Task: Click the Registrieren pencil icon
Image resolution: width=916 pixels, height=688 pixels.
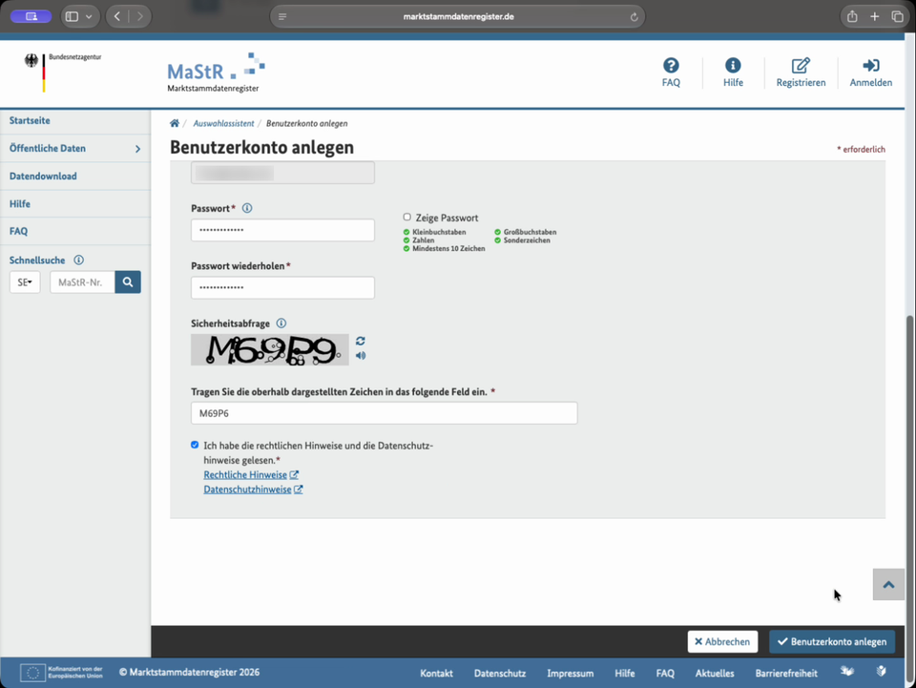Action: click(x=801, y=66)
